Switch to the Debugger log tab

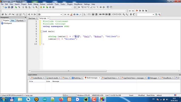[153, 78]
